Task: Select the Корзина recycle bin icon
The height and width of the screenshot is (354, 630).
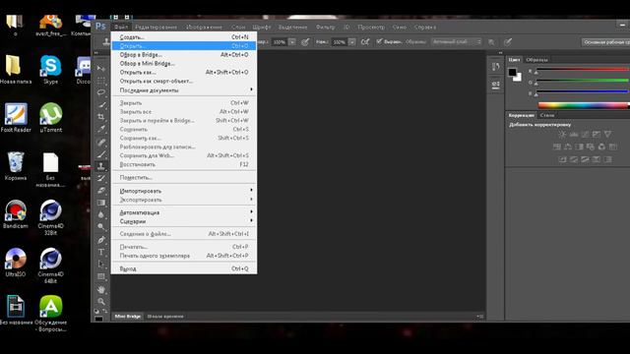Action: coord(16,166)
